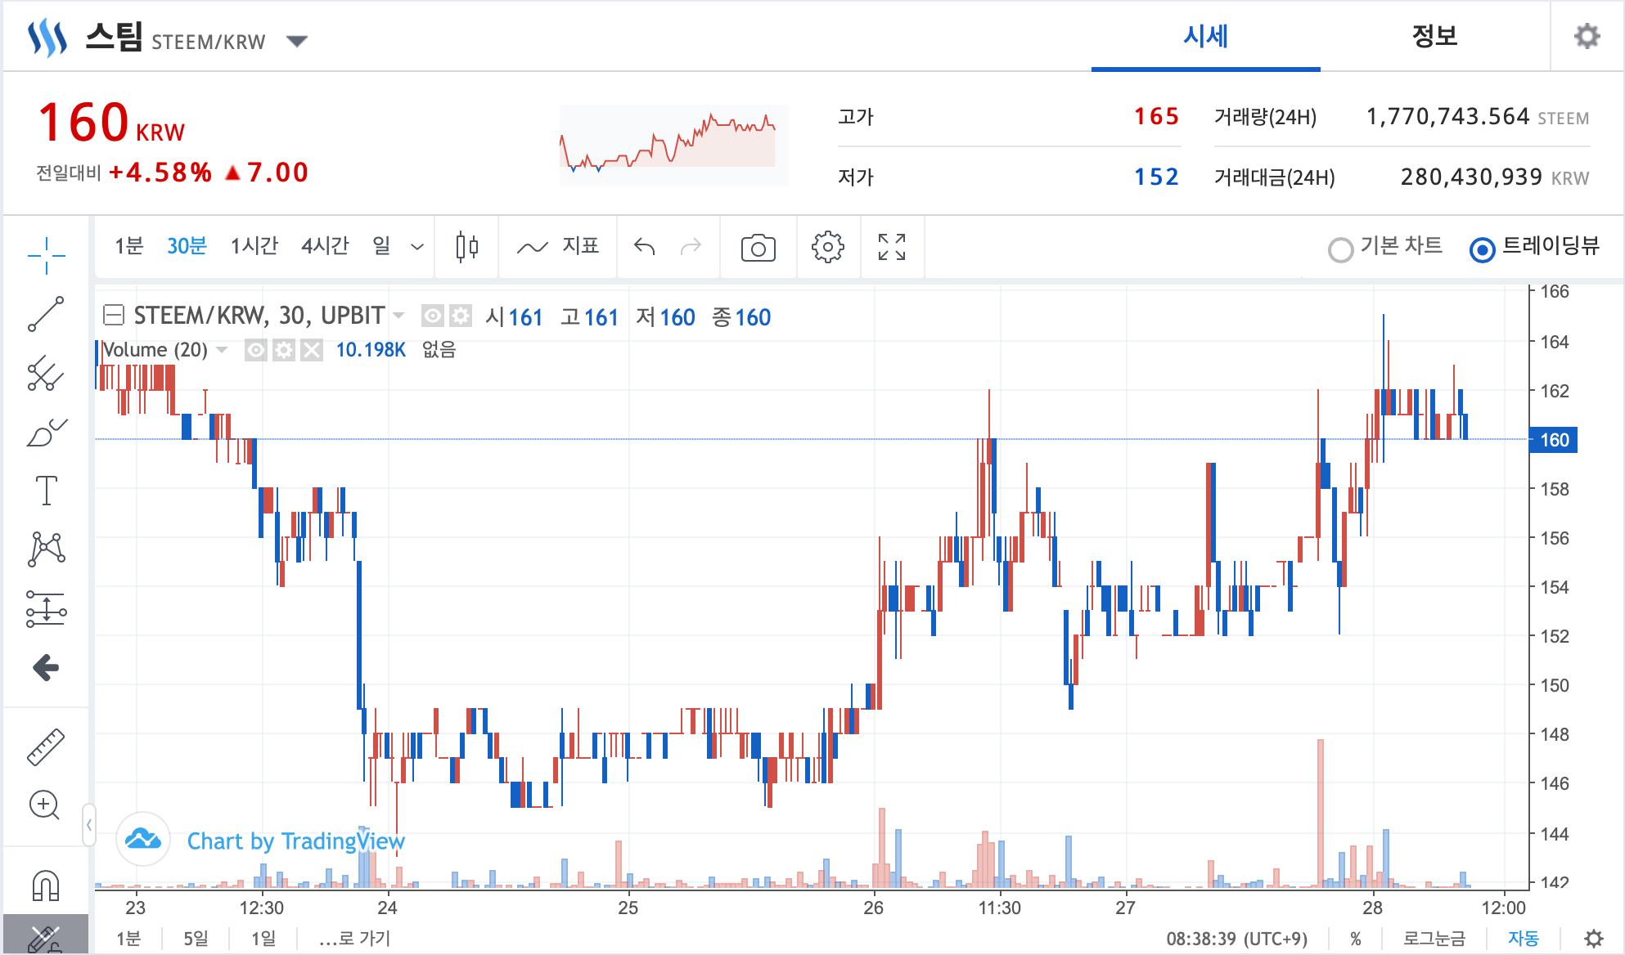Select the 일 (daily) interval

coord(381,246)
